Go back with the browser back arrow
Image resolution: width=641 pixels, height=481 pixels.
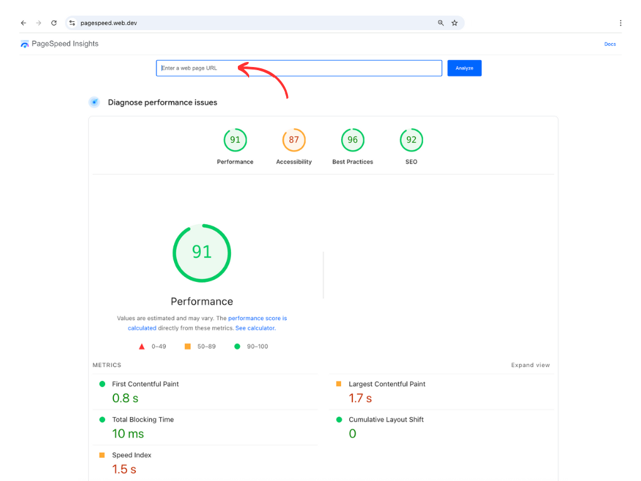(23, 23)
